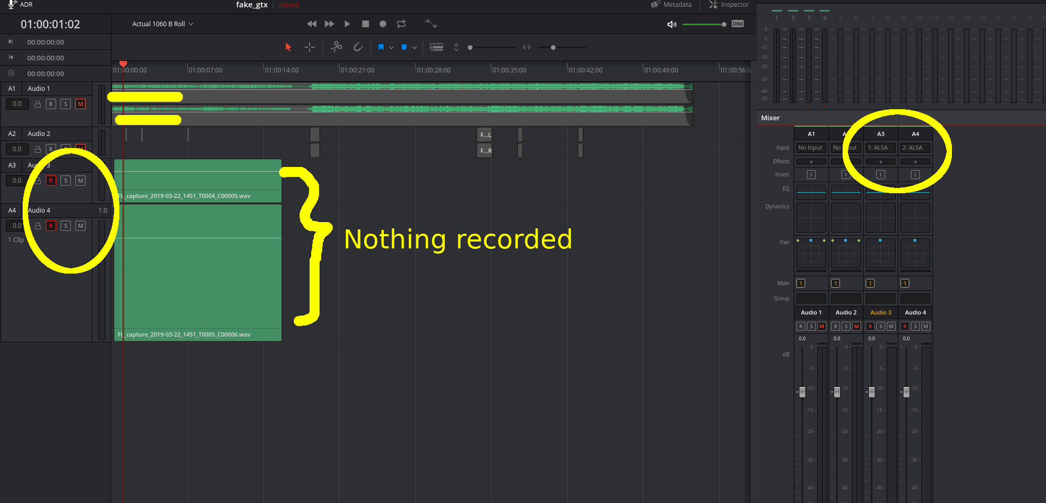Toggle Insert on mixer channel A1
The image size is (1046, 503).
point(811,175)
